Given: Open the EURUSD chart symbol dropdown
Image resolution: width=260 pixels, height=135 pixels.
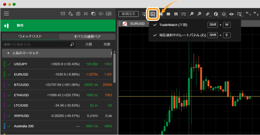Looking at the screenshot, I should 148,24.
